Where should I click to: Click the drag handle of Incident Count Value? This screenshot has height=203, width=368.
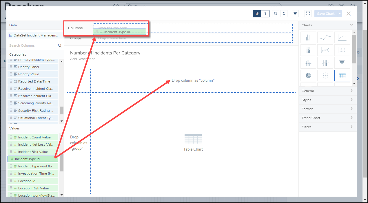(x=11, y=137)
